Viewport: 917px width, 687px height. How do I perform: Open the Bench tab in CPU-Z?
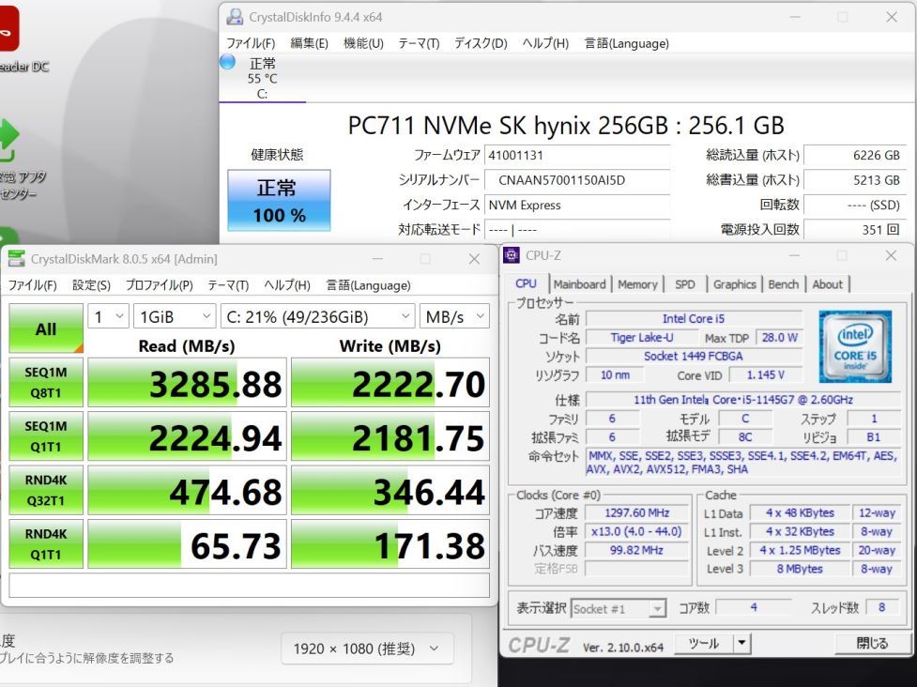point(784,284)
